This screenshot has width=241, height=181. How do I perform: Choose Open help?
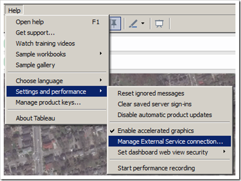[57, 22]
